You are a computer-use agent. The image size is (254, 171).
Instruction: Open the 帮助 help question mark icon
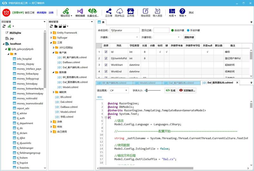click(182, 11)
